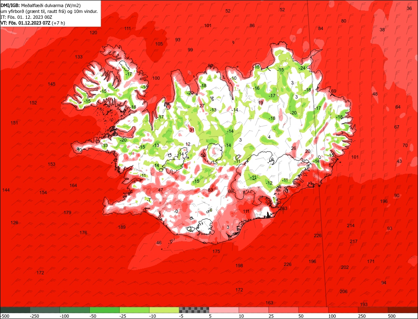The image size is (418, 319).
Task: Select the map value 206
Action: [344, 291]
